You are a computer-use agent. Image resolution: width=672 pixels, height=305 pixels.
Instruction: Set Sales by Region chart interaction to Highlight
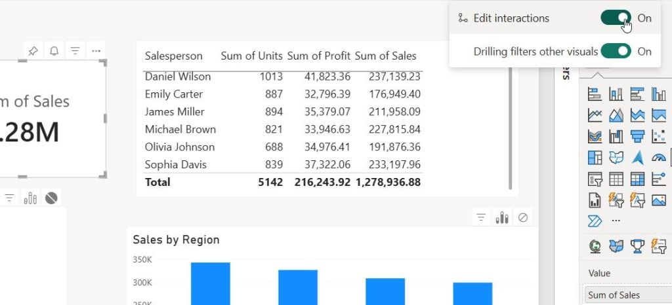click(x=502, y=217)
